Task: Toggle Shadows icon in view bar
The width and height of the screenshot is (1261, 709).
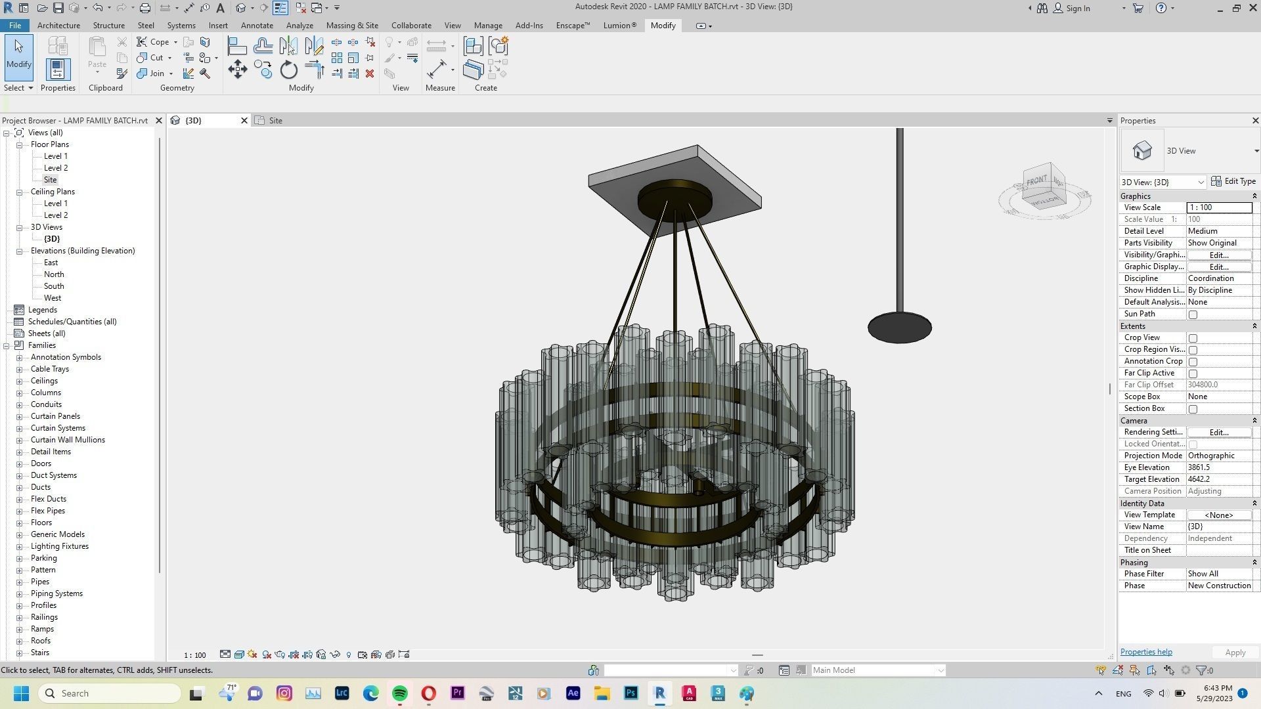Action: point(267,655)
